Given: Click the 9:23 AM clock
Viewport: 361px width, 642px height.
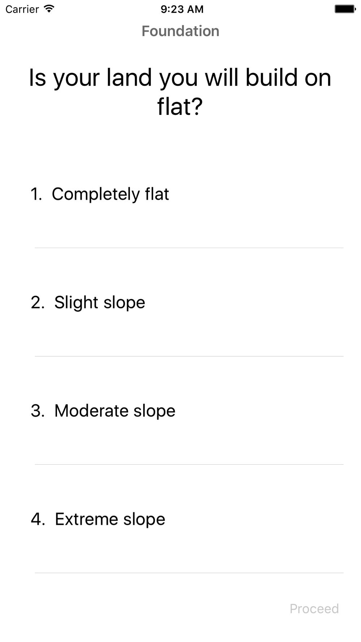Looking at the screenshot, I should tap(182, 9).
